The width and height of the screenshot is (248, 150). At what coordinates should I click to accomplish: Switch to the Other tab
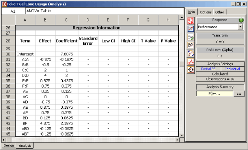click(220, 12)
